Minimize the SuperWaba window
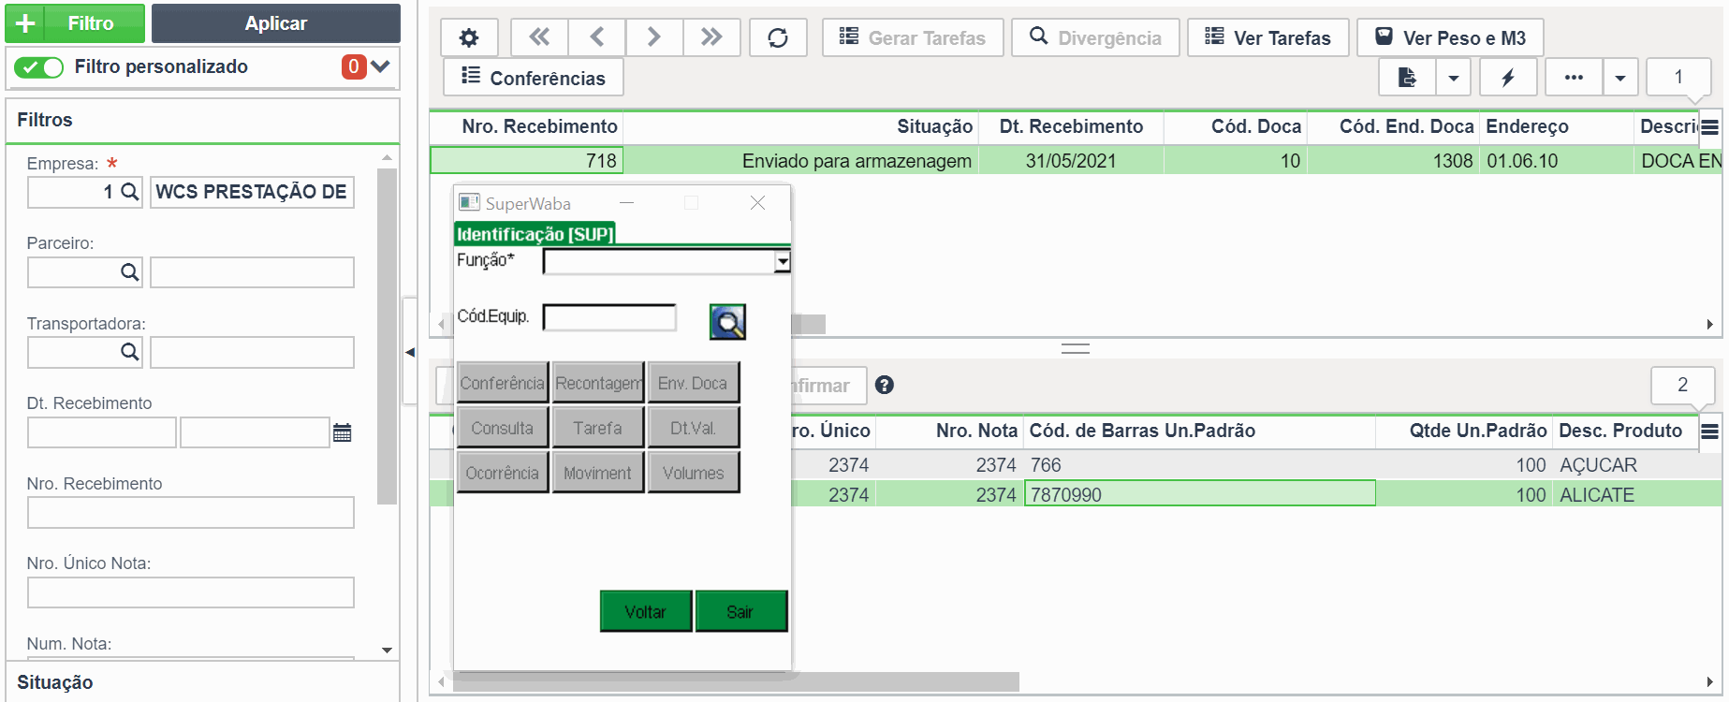Screen dimensions: 1729x702 626,203
